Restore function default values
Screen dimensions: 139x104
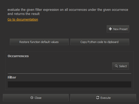[x=39, y=42]
